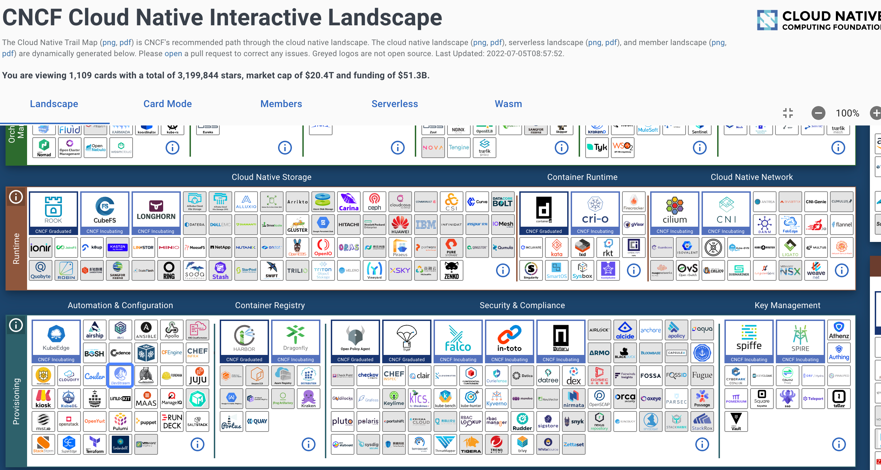Select the containerd runtime card

(544, 212)
